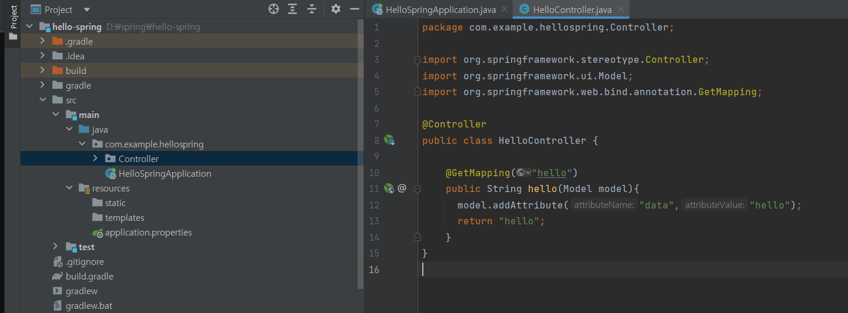Click the HelloSpringApplication Spring class icon

pos(110,174)
